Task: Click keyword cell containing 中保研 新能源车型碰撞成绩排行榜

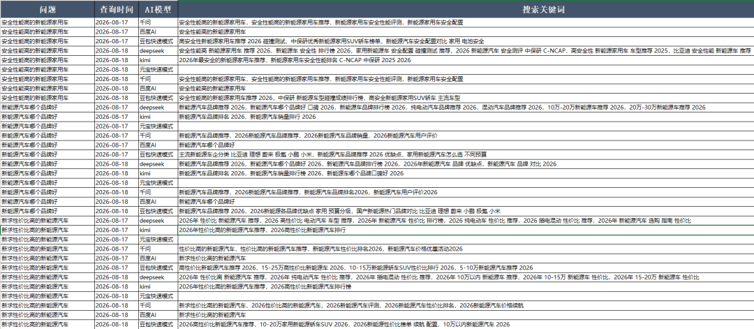Action: pyautogui.click(x=466, y=98)
